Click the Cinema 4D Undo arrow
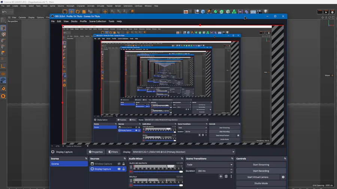This screenshot has width=337, height=189. pos(4,12)
